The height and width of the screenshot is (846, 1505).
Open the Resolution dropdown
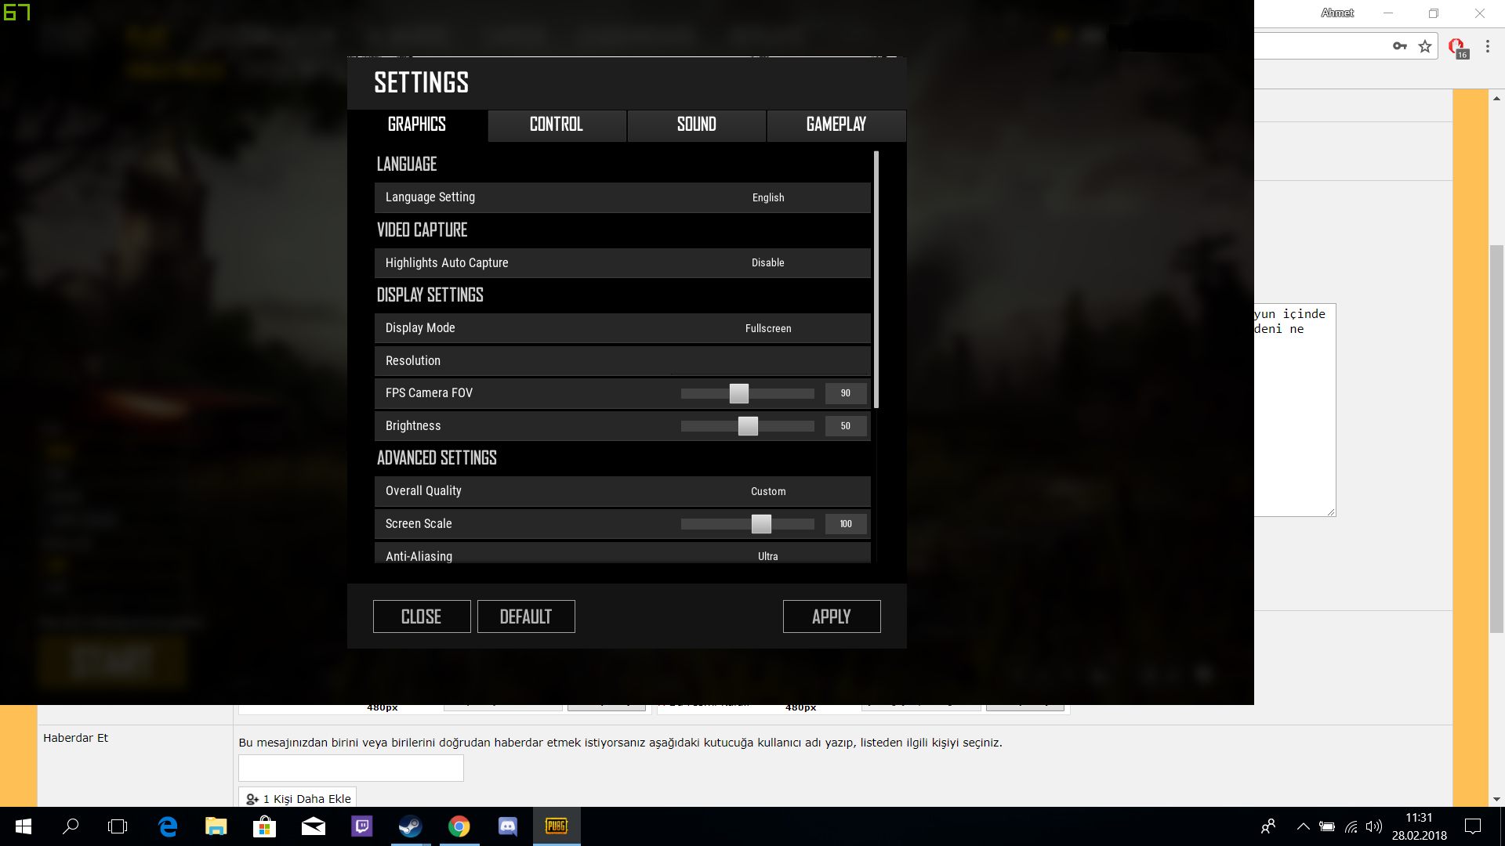pos(622,361)
